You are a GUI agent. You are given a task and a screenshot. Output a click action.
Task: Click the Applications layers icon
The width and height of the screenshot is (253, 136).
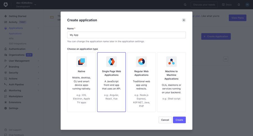point(6,28)
